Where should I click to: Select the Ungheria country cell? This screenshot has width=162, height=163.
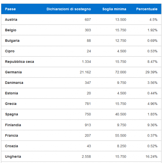[x=13, y=157]
